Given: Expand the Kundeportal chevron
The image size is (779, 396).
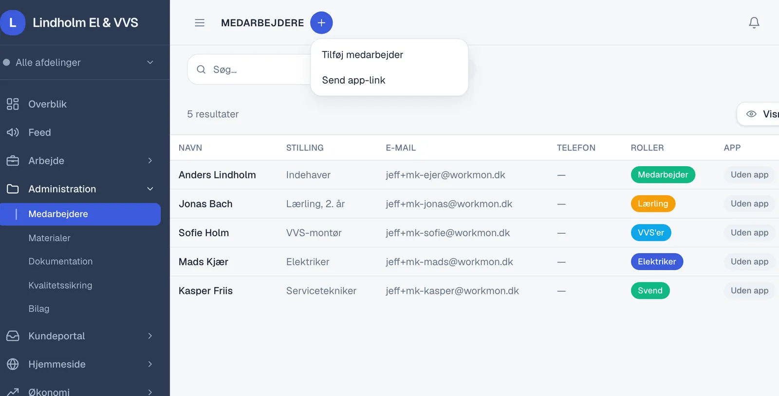Looking at the screenshot, I should pyautogui.click(x=150, y=336).
